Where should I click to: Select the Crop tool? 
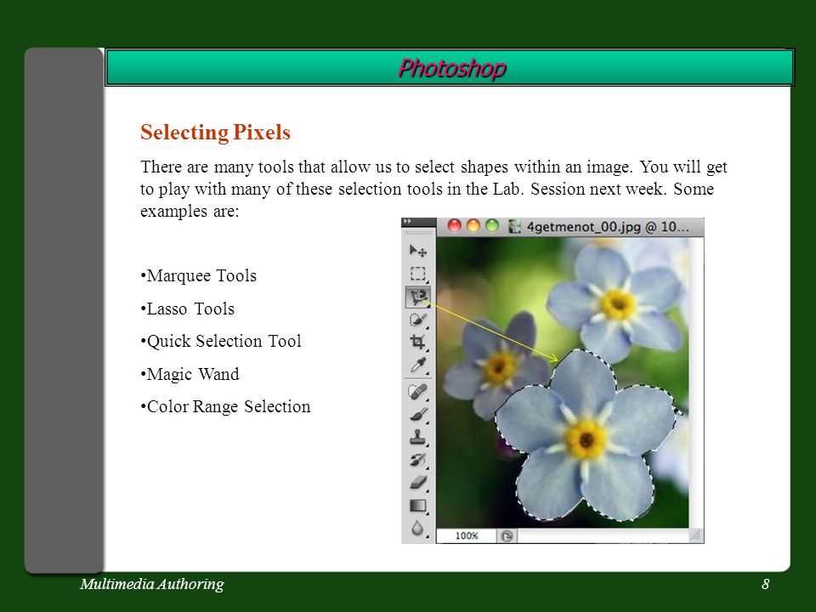click(x=418, y=342)
